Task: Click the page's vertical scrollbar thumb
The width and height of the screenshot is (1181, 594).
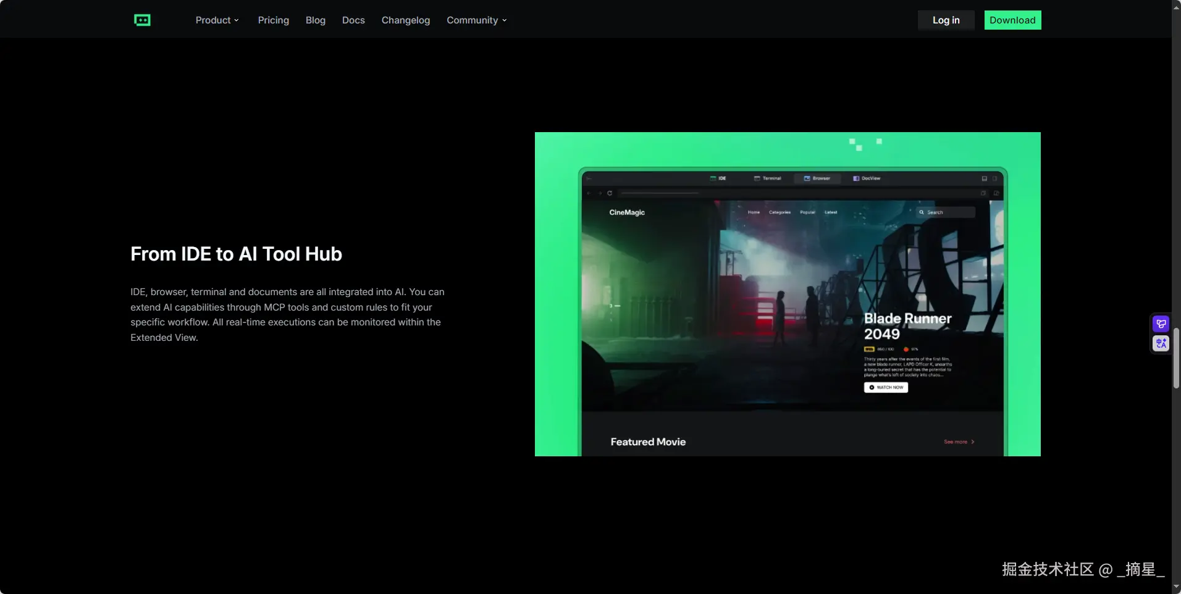Action: 1177,358
